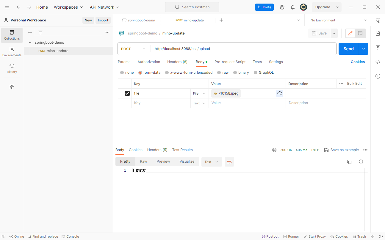Search the response with magnifier icon

click(x=361, y=162)
